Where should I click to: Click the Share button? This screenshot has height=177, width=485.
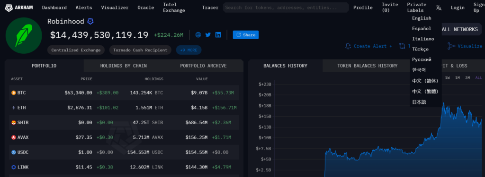tap(246, 35)
